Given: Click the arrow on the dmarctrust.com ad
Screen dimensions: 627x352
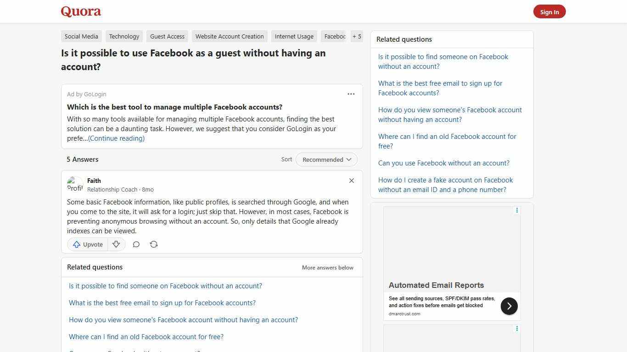Looking at the screenshot, I should pyautogui.click(x=509, y=306).
